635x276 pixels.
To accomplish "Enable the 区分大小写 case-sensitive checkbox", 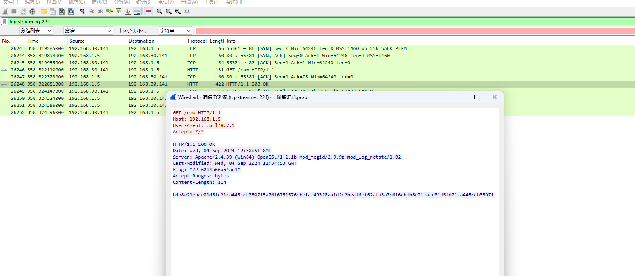I will click(118, 31).
